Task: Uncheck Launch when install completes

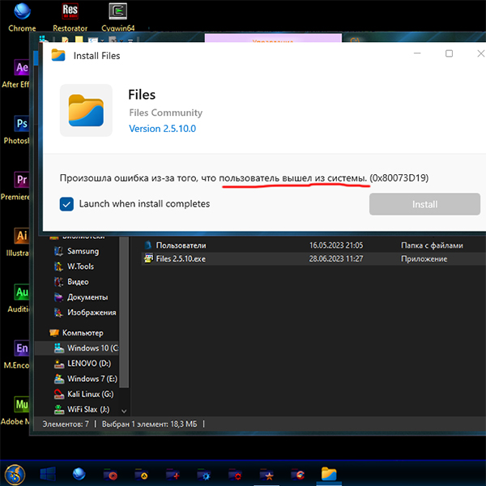Action: click(66, 204)
